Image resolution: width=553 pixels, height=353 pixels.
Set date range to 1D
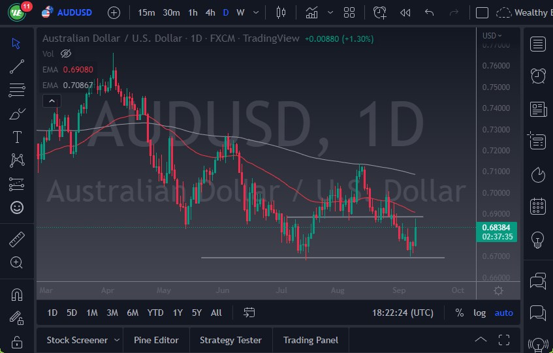(x=52, y=313)
